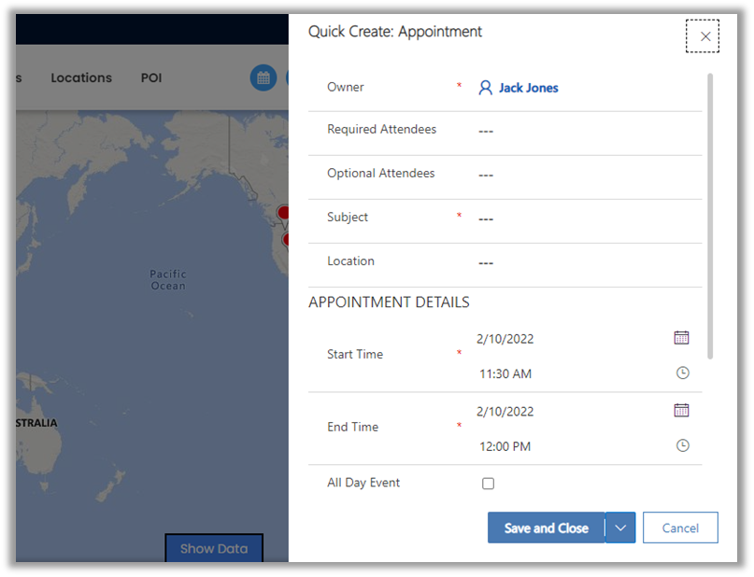Close the Quick Create Appointment panel
Viewport: 754px width, 577px height.
tap(704, 36)
